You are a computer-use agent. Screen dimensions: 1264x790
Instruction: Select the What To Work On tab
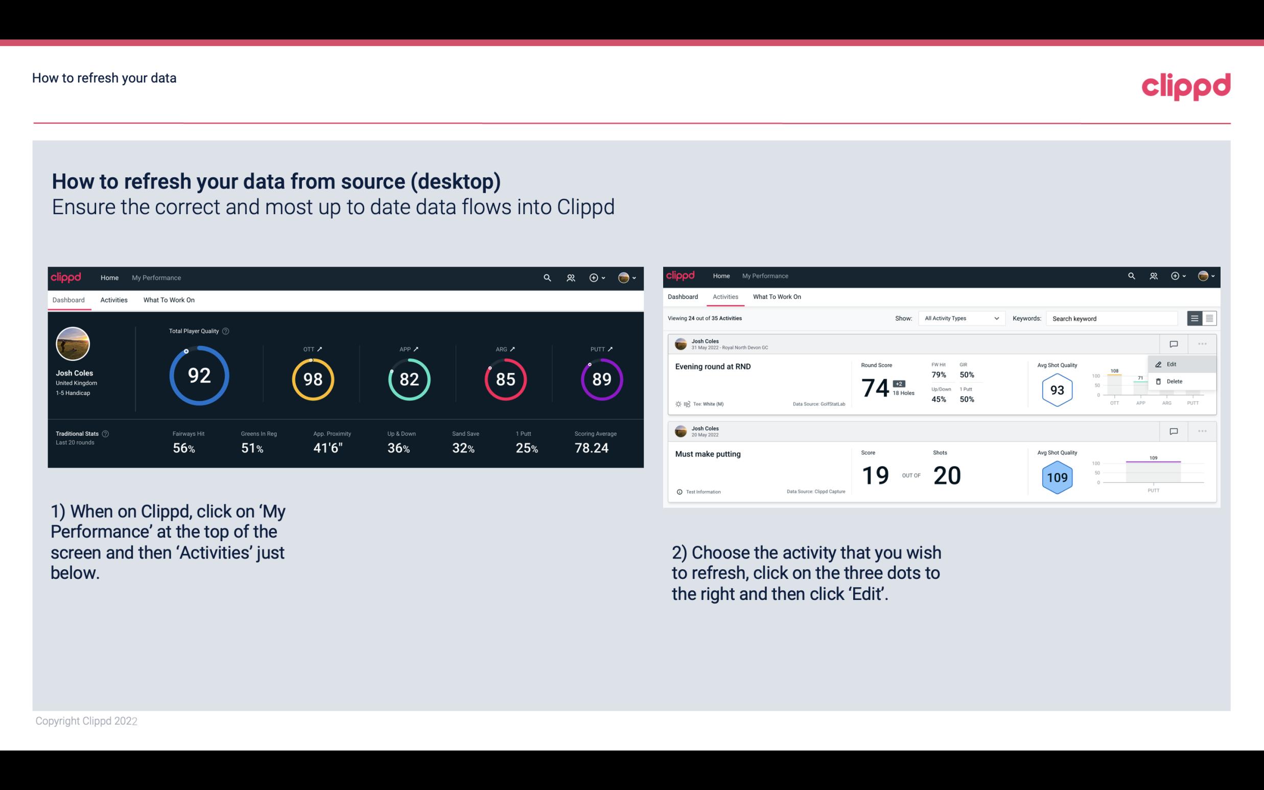[168, 299]
